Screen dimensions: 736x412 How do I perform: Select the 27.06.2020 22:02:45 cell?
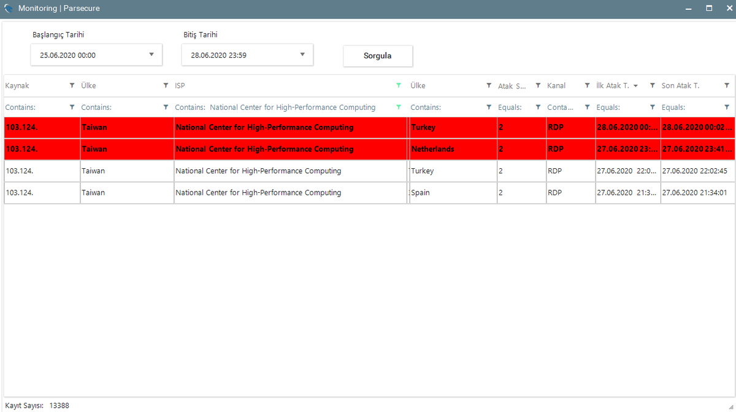click(x=697, y=171)
